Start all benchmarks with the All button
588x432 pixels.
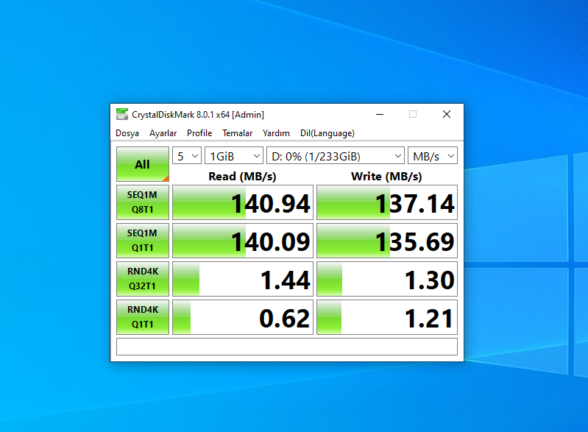coord(143,164)
